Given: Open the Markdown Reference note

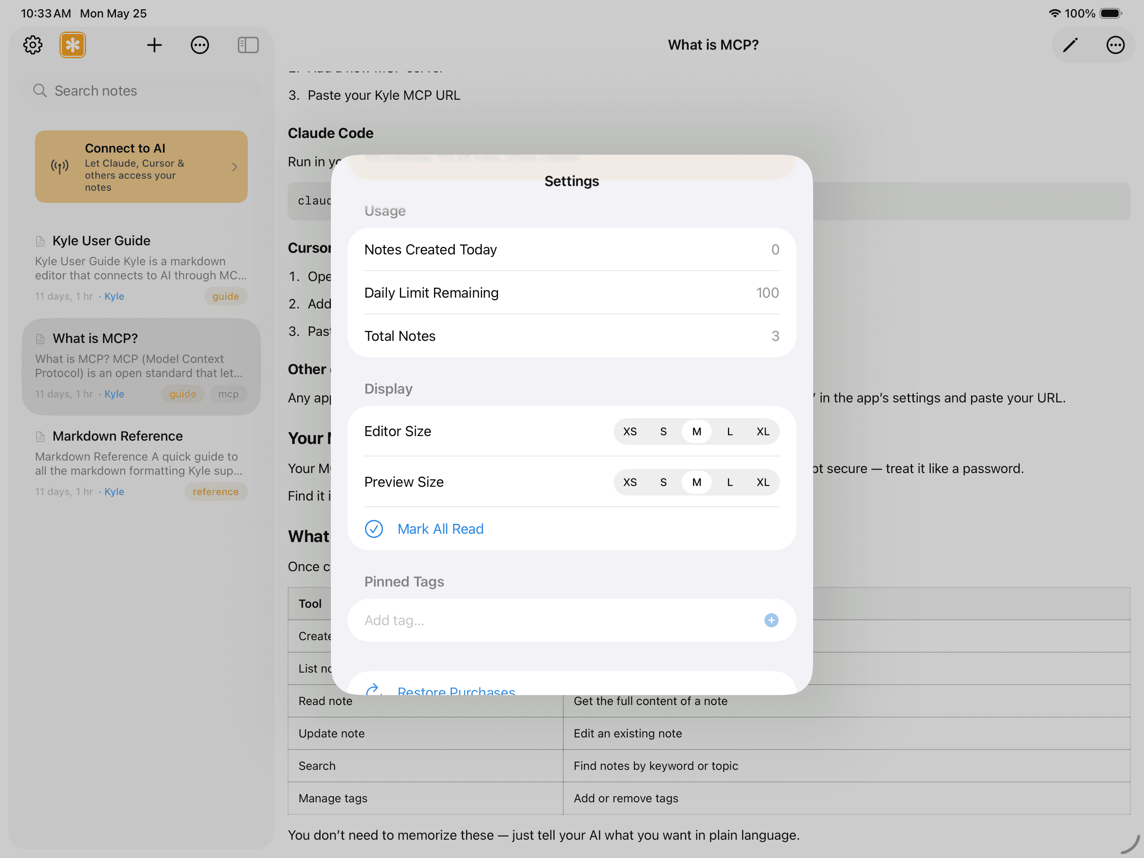Looking at the screenshot, I should tap(141, 464).
